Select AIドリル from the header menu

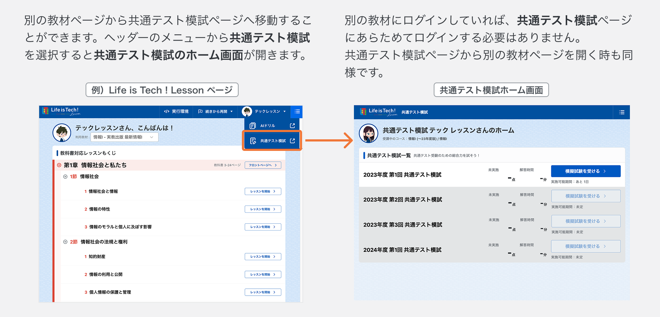[272, 126]
